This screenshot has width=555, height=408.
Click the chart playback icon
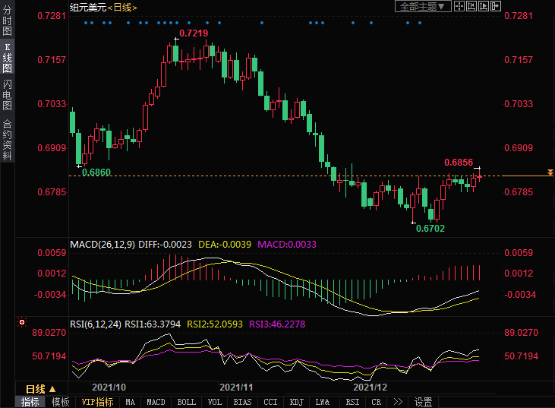pyautogui.click(x=485, y=6)
